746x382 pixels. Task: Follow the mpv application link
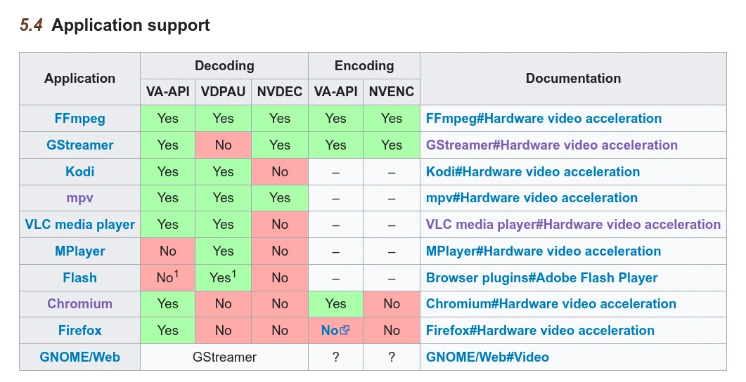point(79,198)
